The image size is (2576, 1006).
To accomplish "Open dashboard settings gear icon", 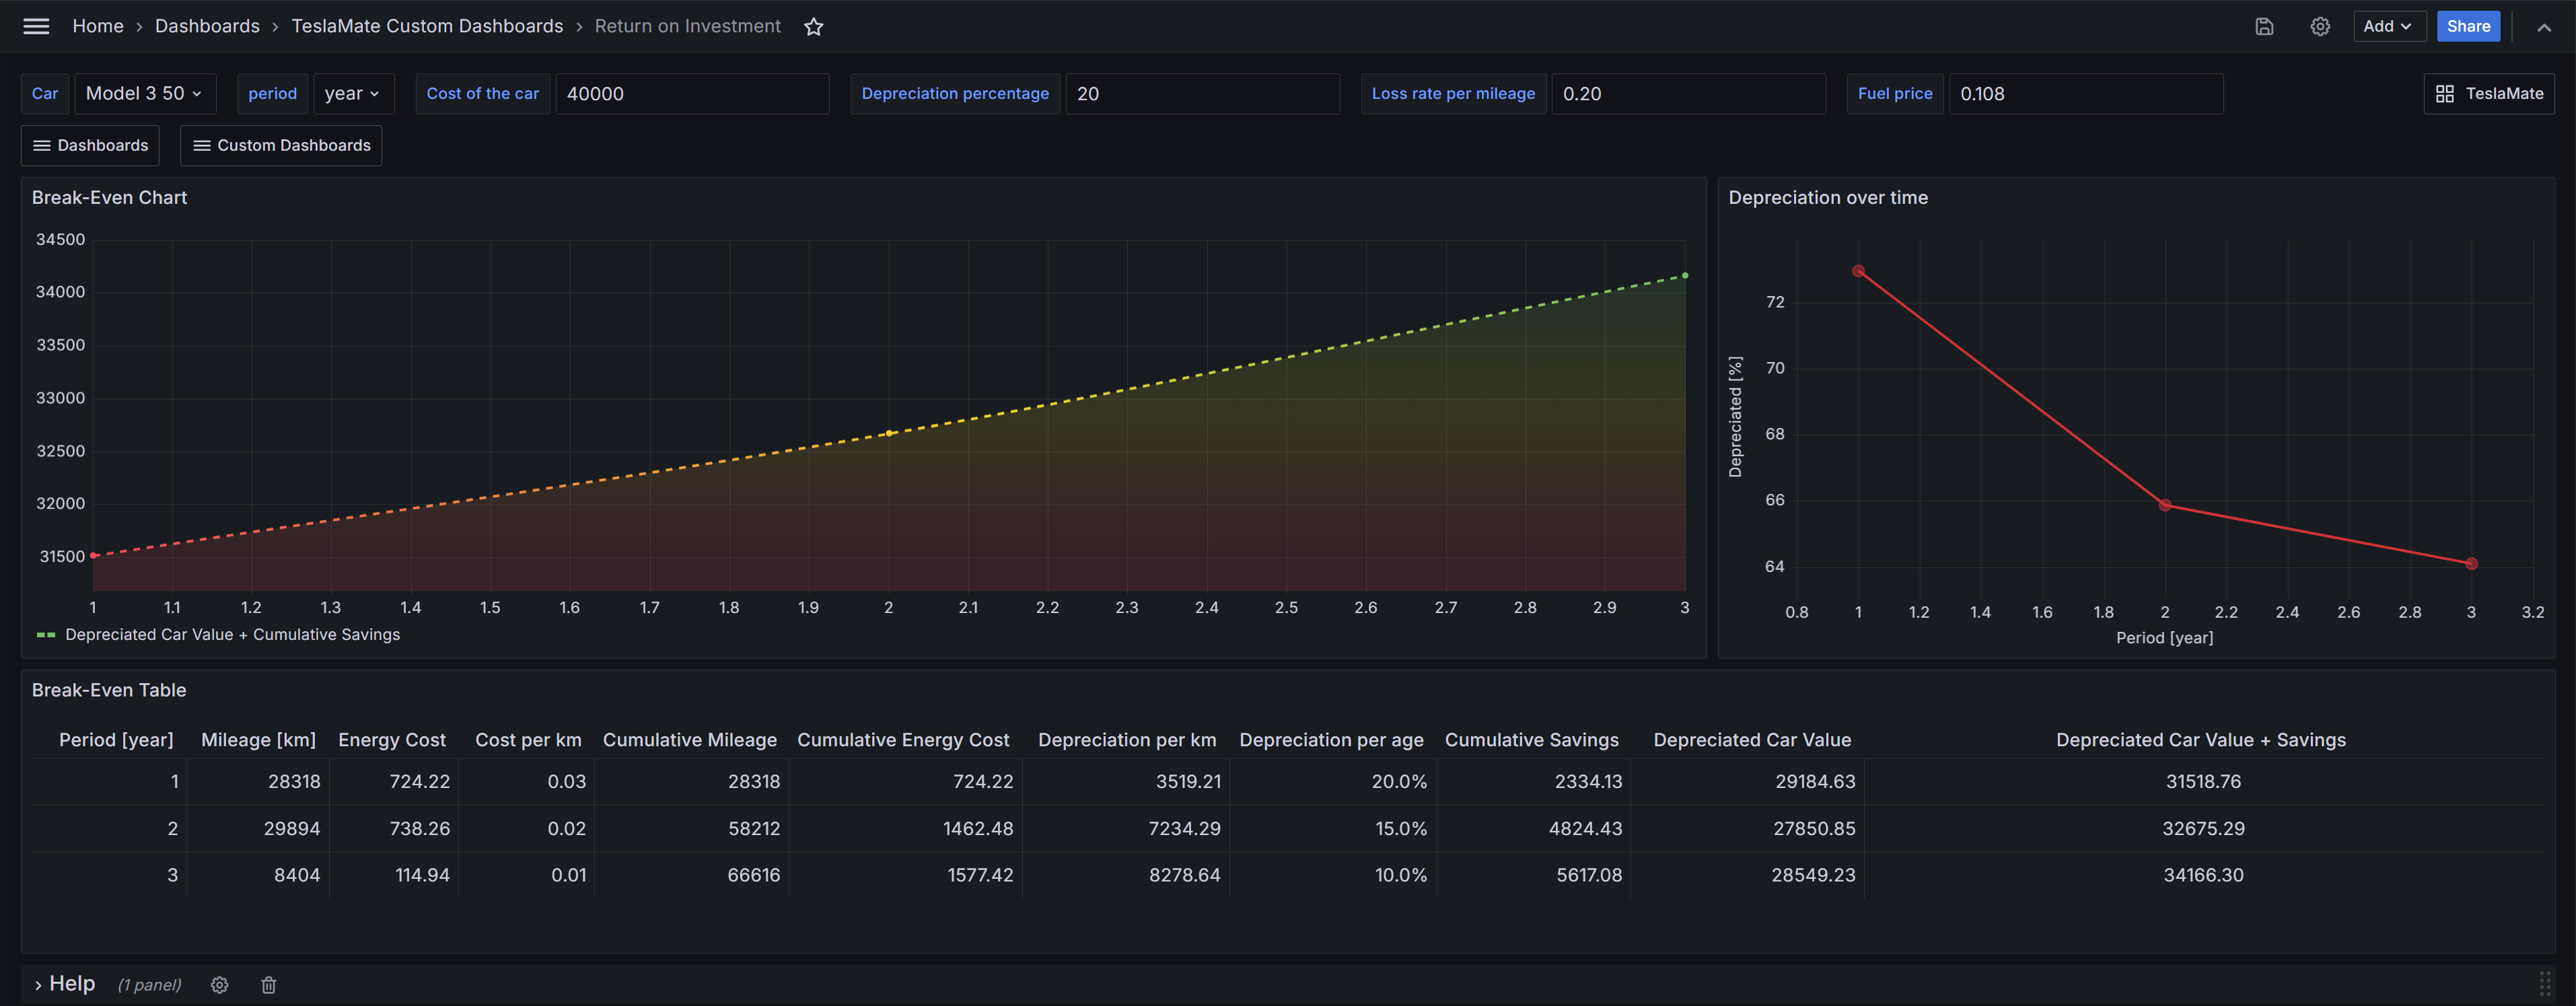I will (2320, 27).
